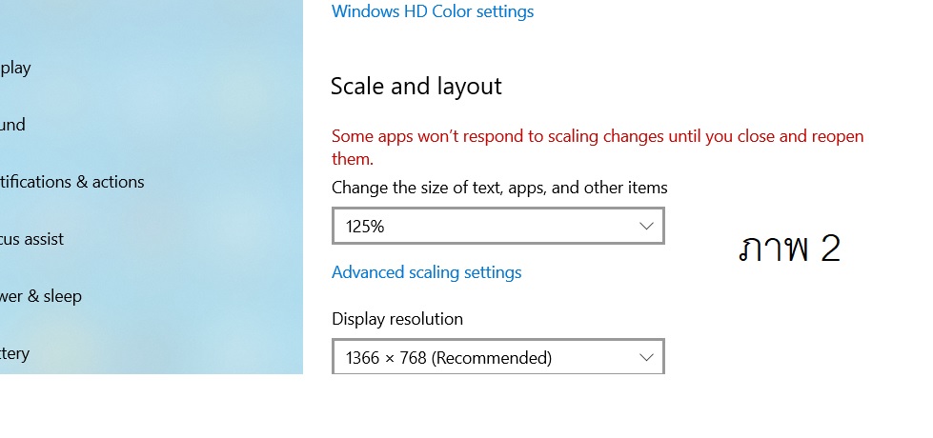
Task: Open Power & sleep settings page
Action: tap(41, 296)
